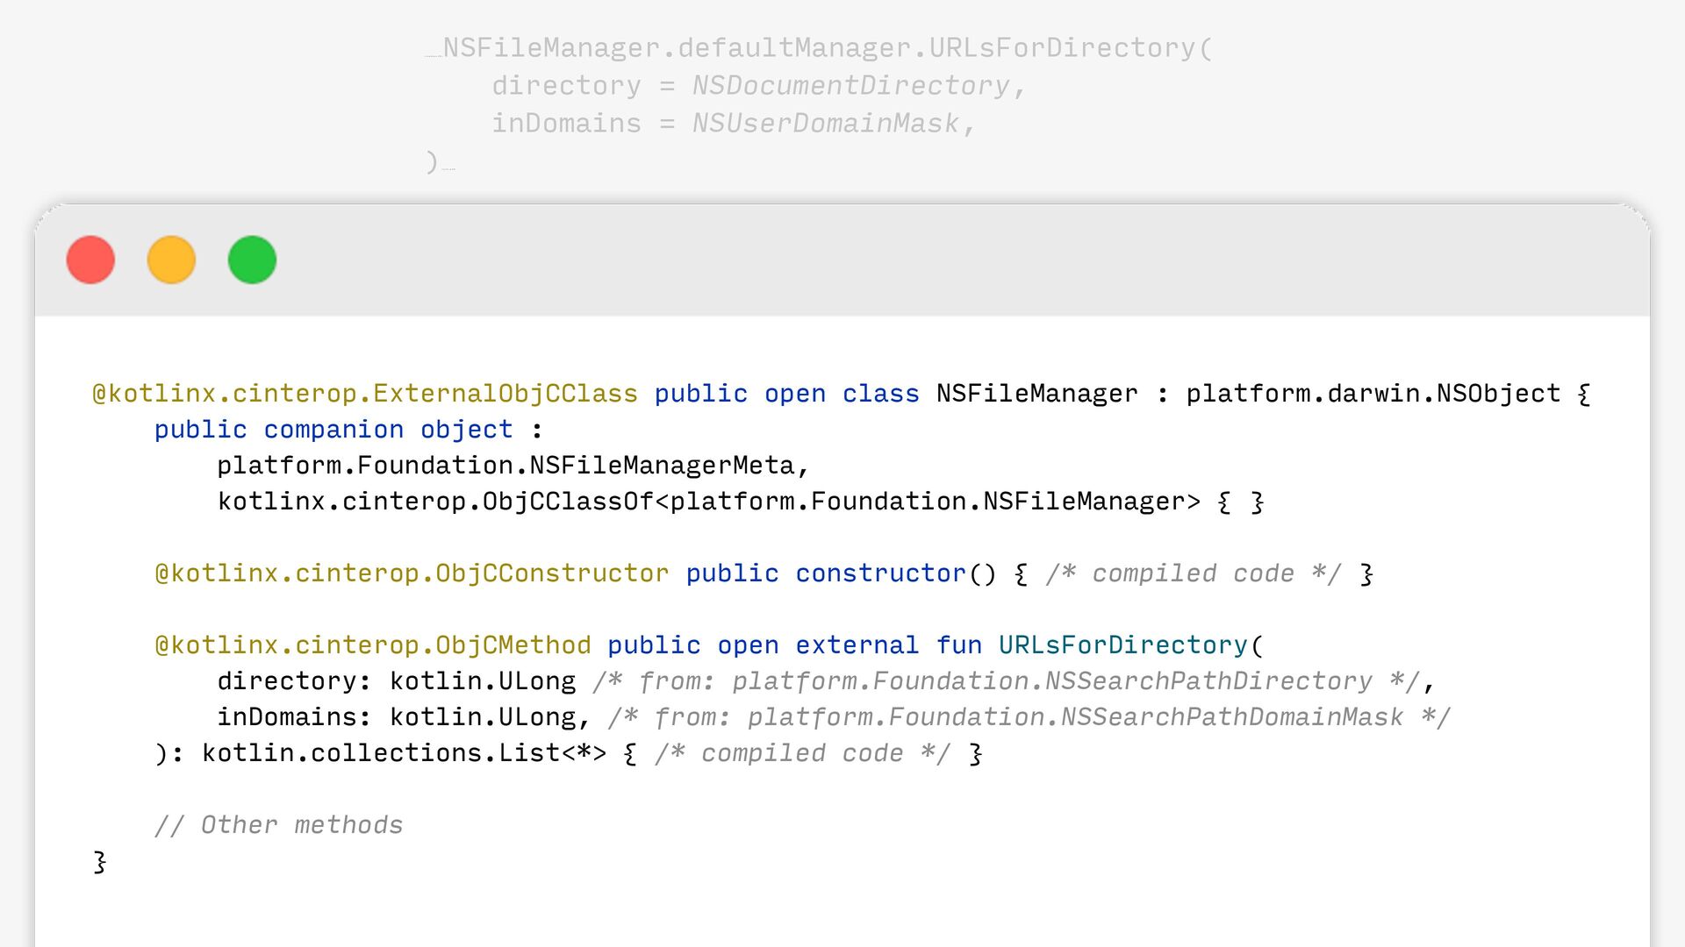This screenshot has width=1685, height=947.
Task: Click the ObjCClassOf generic type
Action: pos(567,502)
